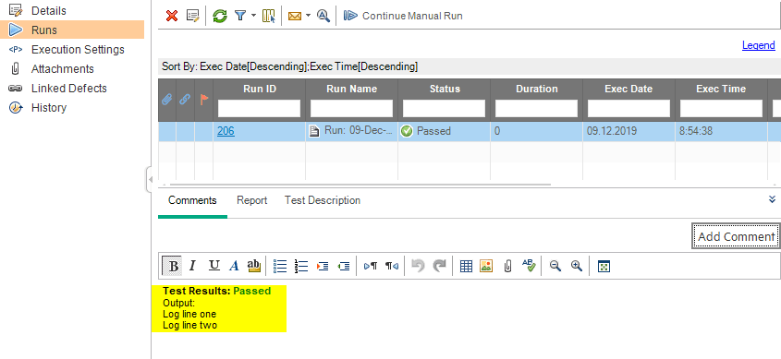The height and width of the screenshot is (359, 781).
Task: Click the spell check icon
Action: tap(529, 266)
